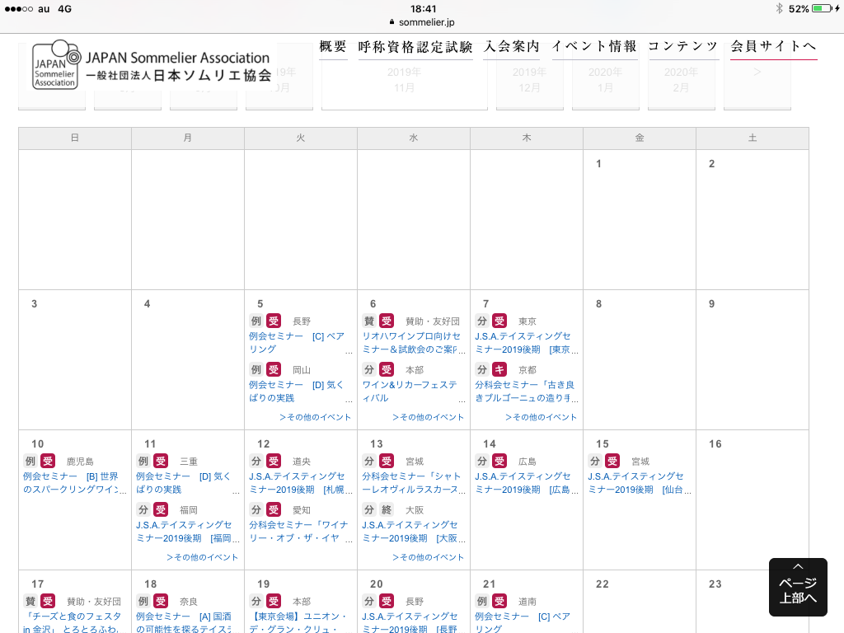Click the 分 badge beside 宮城 on 15th
Screen dimensions: 844x633
click(x=595, y=462)
